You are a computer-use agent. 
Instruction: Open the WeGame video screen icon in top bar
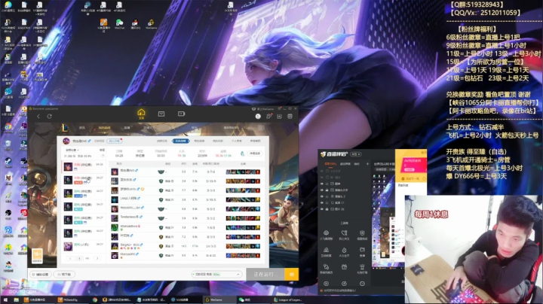(x=182, y=114)
